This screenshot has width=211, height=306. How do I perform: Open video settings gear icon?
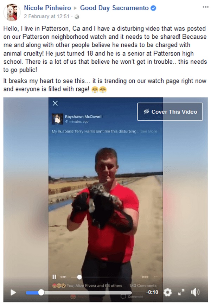167,292
